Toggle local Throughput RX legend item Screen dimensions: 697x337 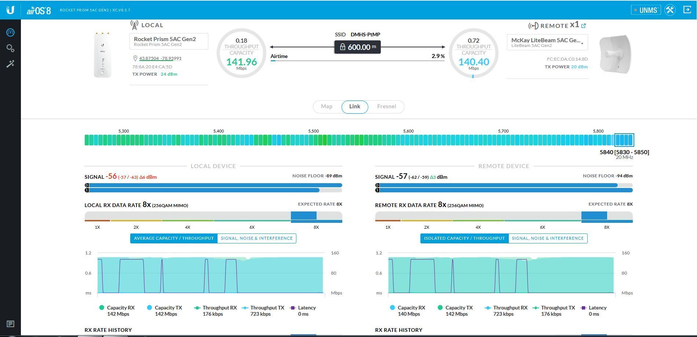click(x=216, y=311)
